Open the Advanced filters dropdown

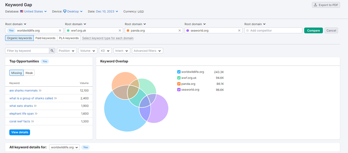pos(147,51)
